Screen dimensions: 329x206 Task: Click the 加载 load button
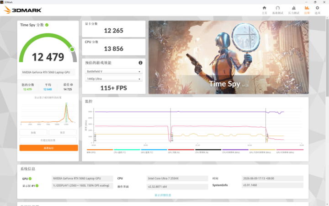coord(33,132)
